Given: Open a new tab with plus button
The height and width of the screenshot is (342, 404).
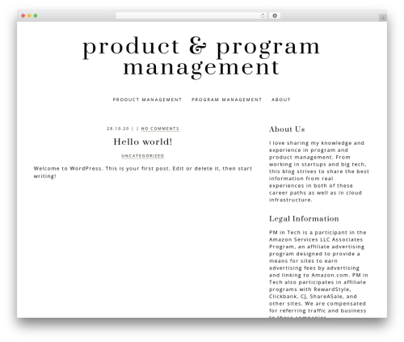Looking at the screenshot, I should tap(383, 18).
